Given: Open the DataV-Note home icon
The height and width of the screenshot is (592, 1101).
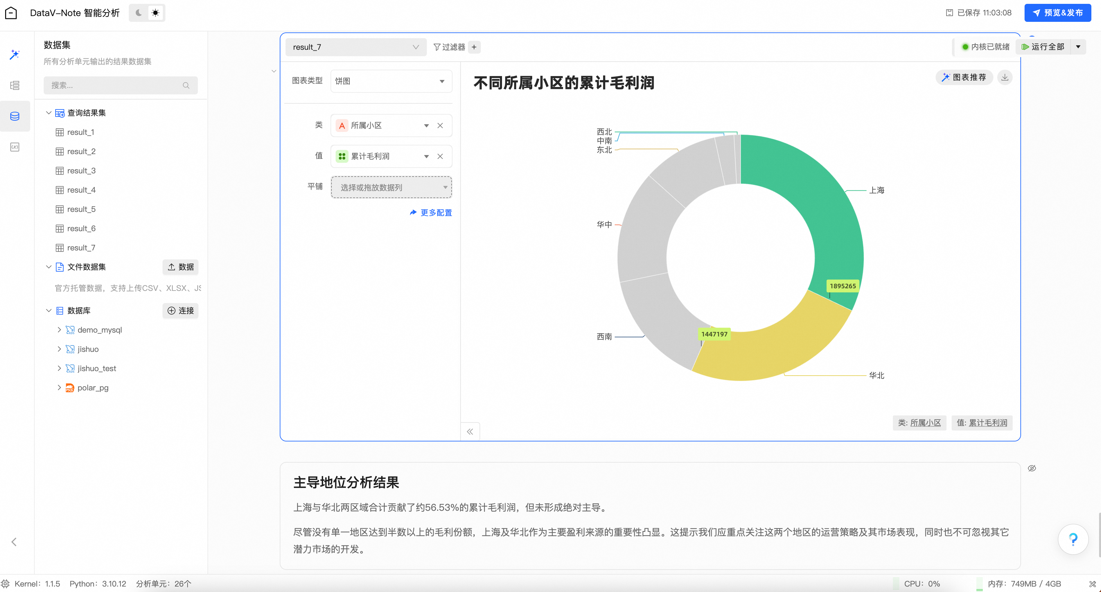Looking at the screenshot, I should pos(11,13).
